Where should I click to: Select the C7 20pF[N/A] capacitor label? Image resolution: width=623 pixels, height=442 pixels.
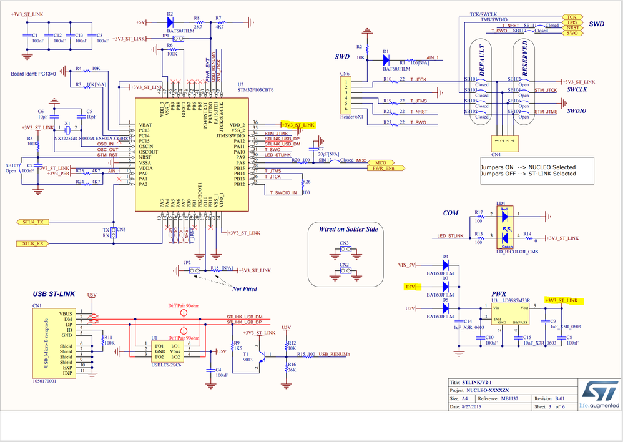328,152
